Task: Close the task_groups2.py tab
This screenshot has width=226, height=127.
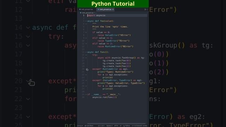Action: (113, 10)
